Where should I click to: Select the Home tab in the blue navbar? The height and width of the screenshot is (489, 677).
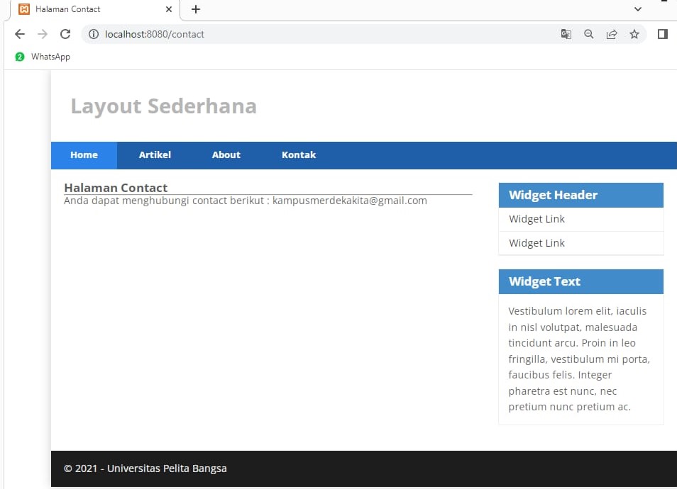pyautogui.click(x=84, y=154)
